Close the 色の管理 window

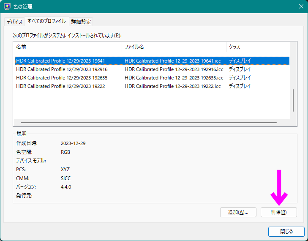click(301, 6)
